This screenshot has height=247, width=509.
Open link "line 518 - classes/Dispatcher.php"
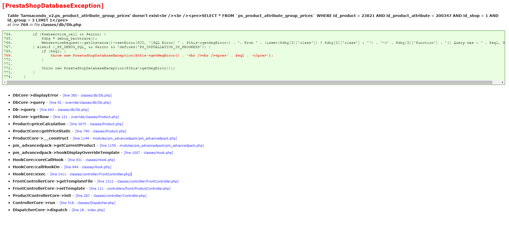point(87,203)
